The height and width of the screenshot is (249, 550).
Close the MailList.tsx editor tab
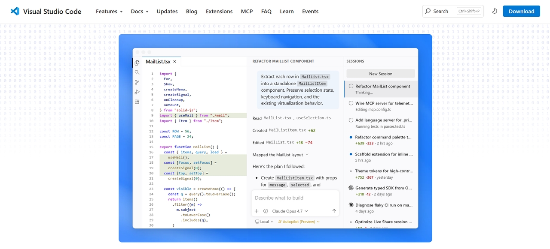[x=174, y=62]
